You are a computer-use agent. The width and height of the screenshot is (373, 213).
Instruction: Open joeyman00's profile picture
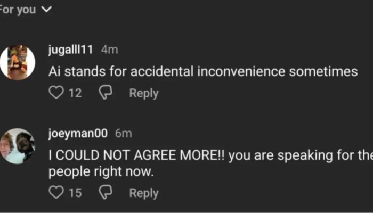coord(18,146)
